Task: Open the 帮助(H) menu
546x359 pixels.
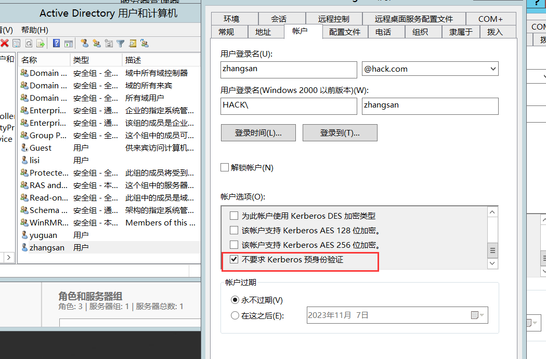Action: [x=35, y=30]
